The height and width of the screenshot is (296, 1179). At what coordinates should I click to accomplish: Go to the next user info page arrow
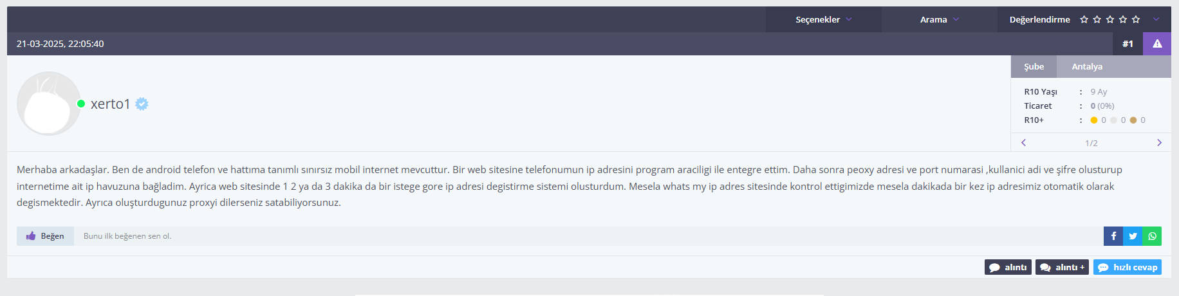click(x=1159, y=143)
